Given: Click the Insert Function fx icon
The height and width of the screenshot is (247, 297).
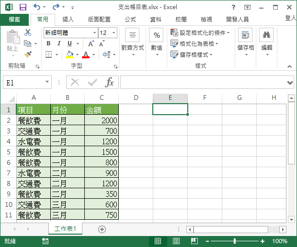Looking at the screenshot, I should 110,82.
